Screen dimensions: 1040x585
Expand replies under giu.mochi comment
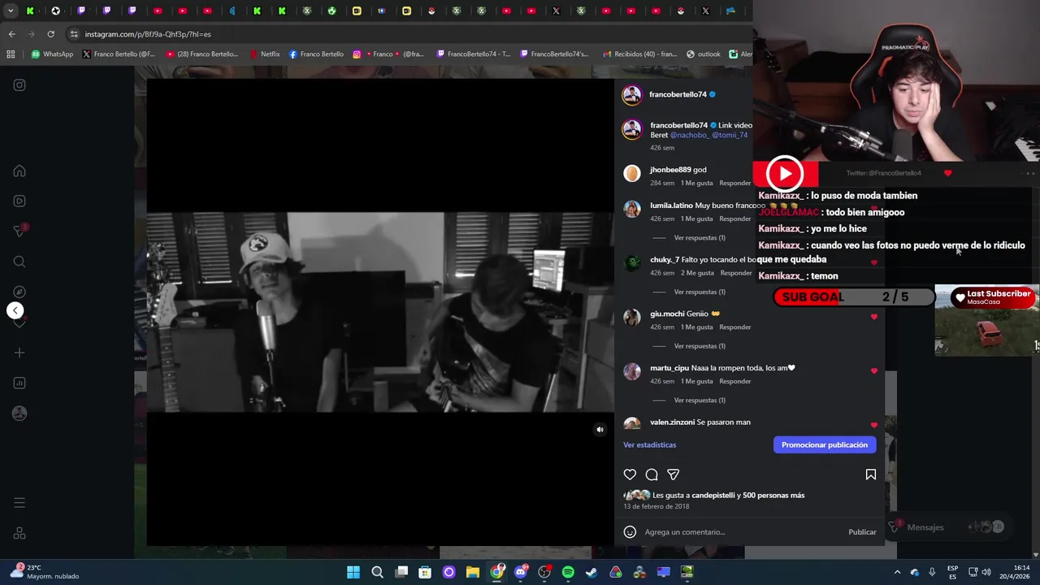point(700,346)
